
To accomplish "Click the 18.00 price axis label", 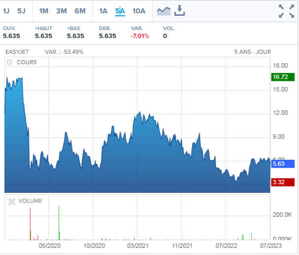I will coord(280,66).
